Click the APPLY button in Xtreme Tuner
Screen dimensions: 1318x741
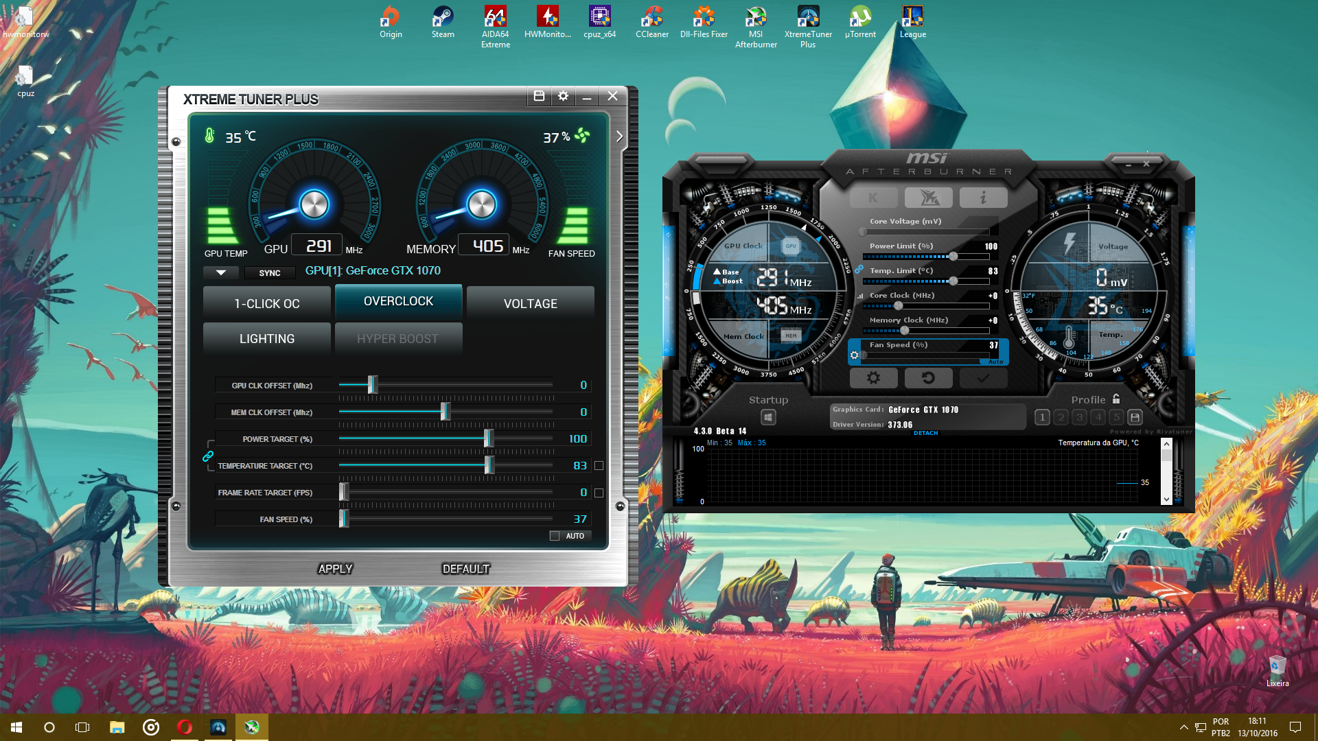(335, 569)
